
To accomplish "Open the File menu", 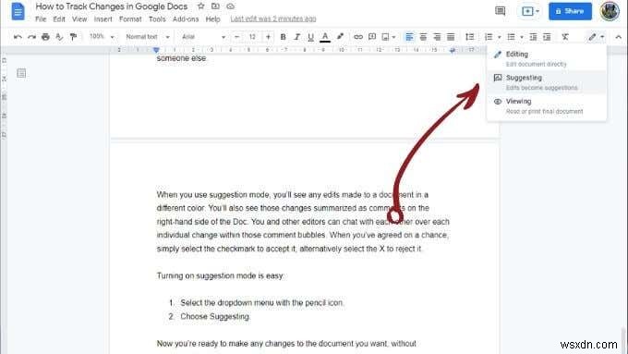I will (41, 18).
